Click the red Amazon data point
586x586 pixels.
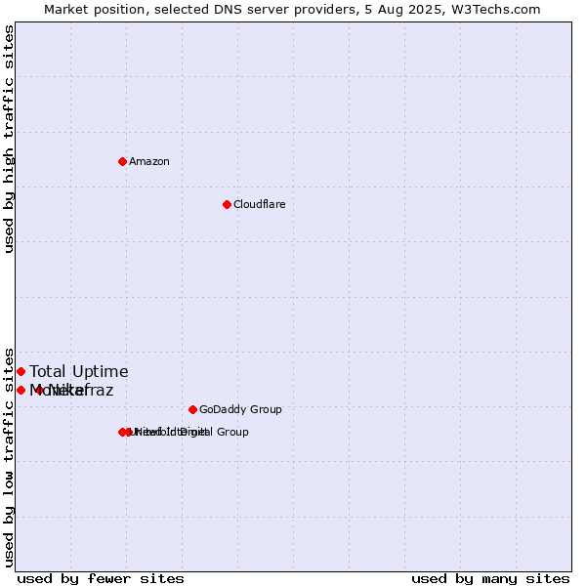[122, 161]
